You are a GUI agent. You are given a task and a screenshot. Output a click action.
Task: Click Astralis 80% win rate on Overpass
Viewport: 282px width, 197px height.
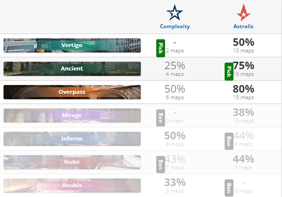pyautogui.click(x=244, y=89)
